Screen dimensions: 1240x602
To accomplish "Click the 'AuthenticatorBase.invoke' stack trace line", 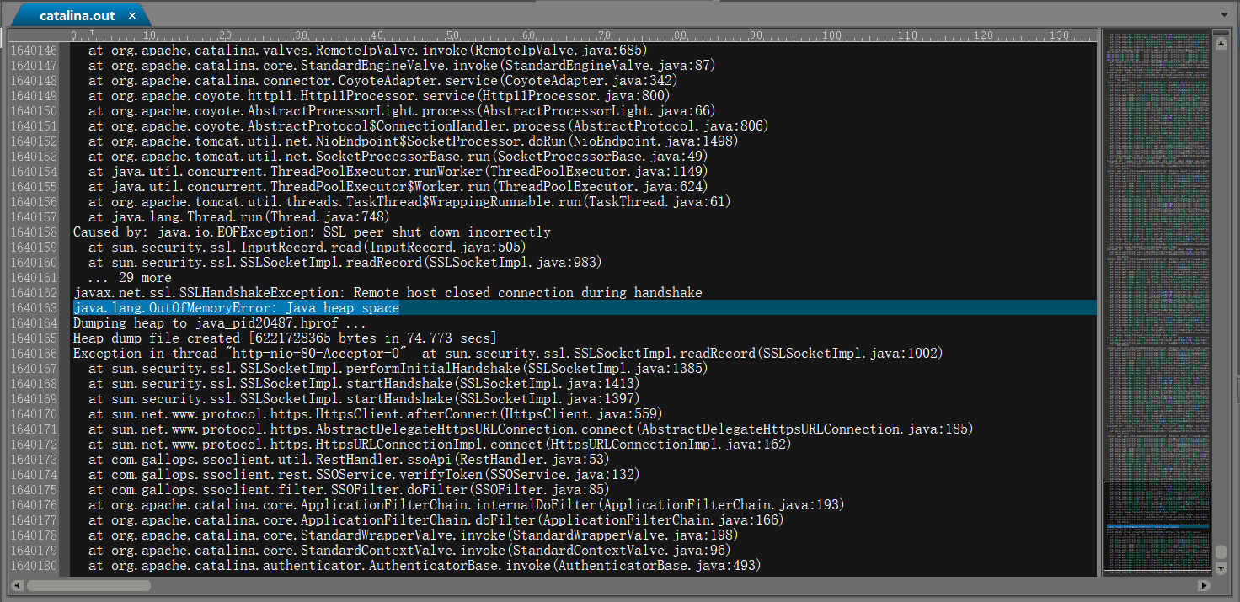I will [425, 566].
